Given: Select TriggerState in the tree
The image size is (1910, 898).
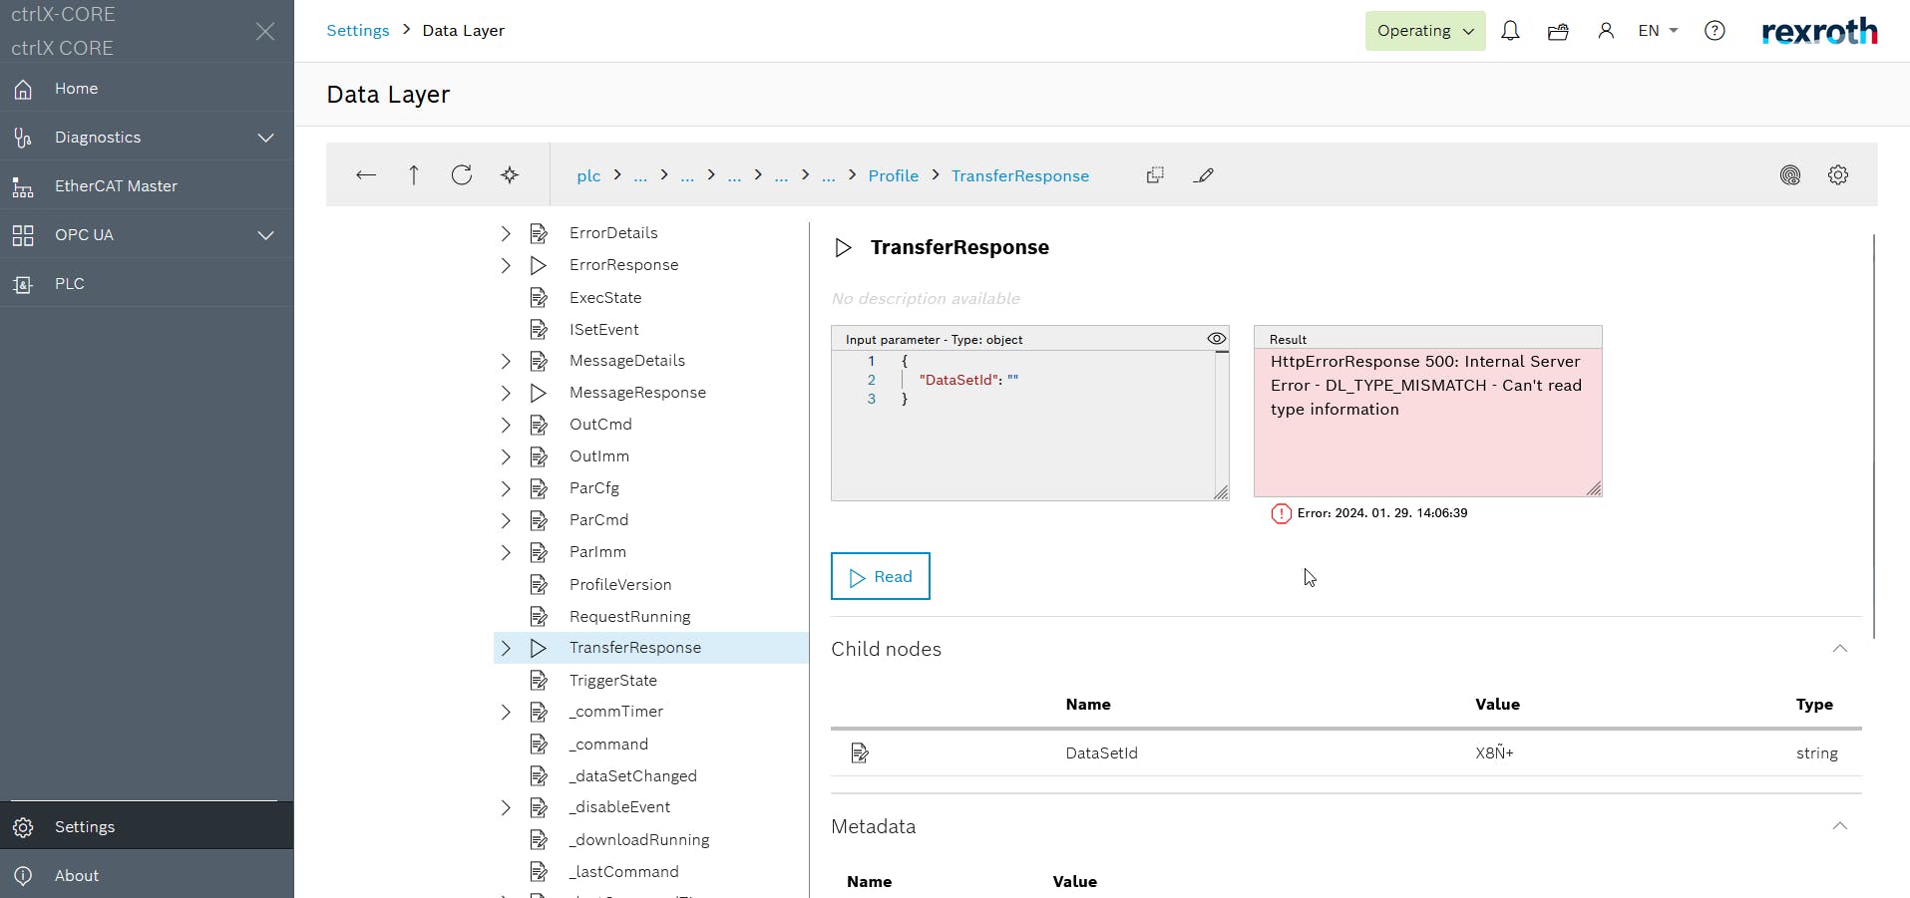Looking at the screenshot, I should pos(613,681).
